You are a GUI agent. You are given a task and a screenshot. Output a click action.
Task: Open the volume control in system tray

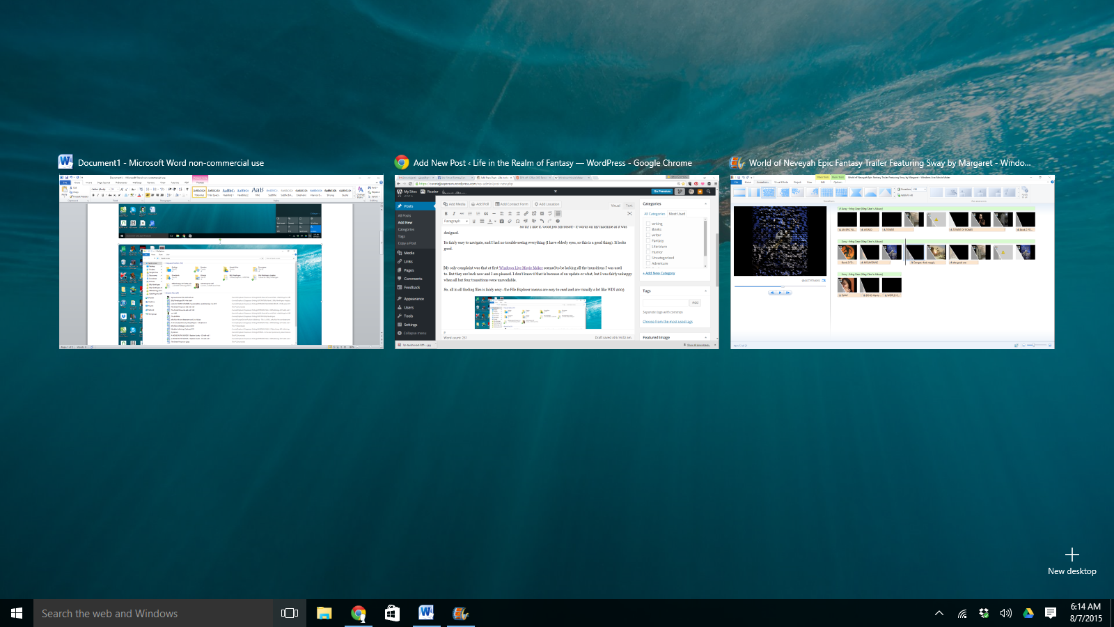[1006, 613]
